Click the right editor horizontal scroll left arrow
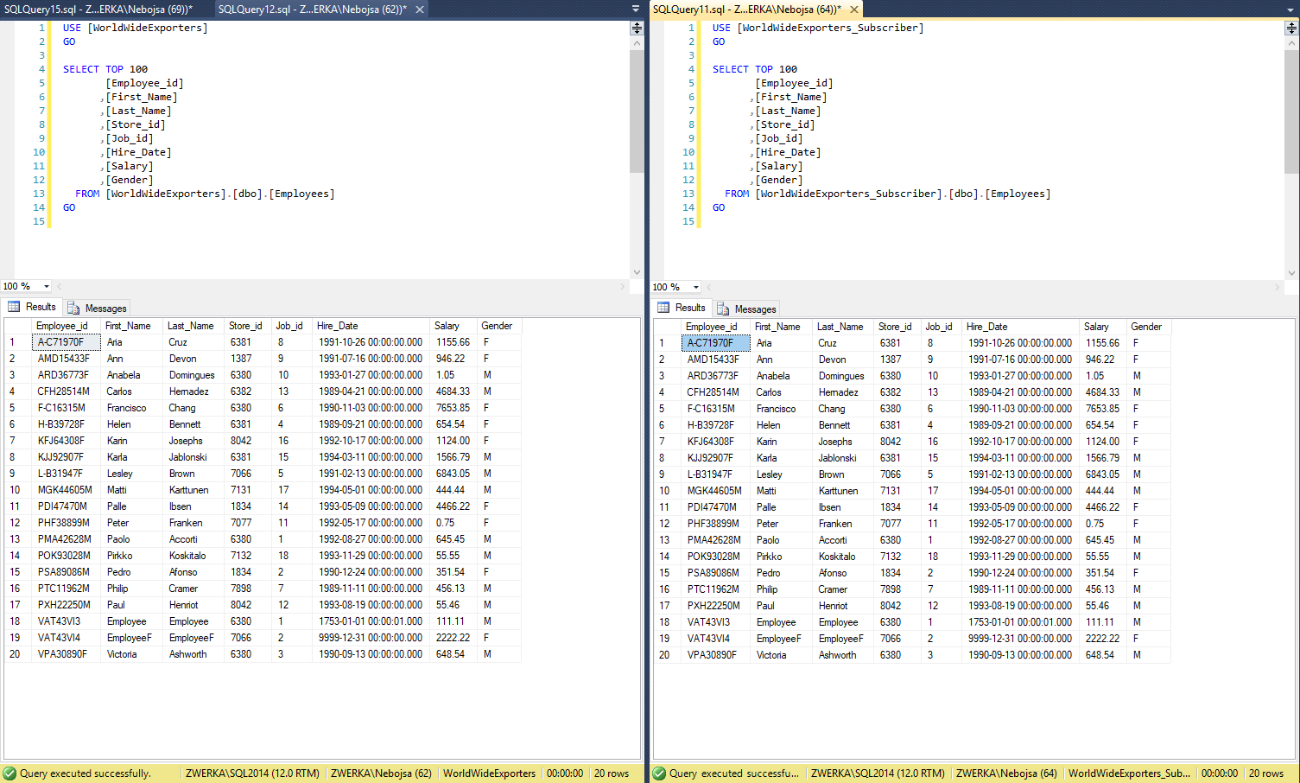Viewport: 1300px width, 783px height. pos(708,287)
